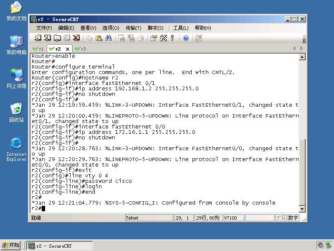Click the 数字 num lock indicator
Image resolution: width=334 pixels, height=251 pixels.
pos(293,218)
